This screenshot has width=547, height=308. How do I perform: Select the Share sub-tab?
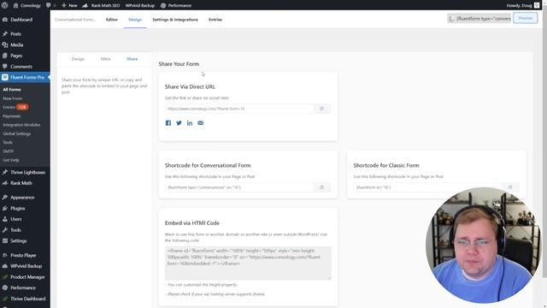click(132, 59)
